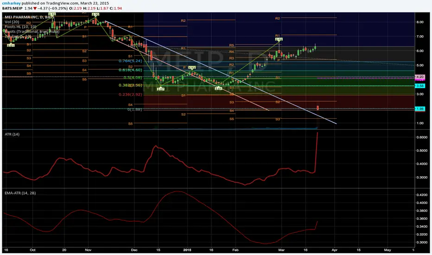Image resolution: width=432 pixels, height=255 pixels.
Task: Click the 0.3600 EMA-ATR axis label
Action: click(422, 219)
